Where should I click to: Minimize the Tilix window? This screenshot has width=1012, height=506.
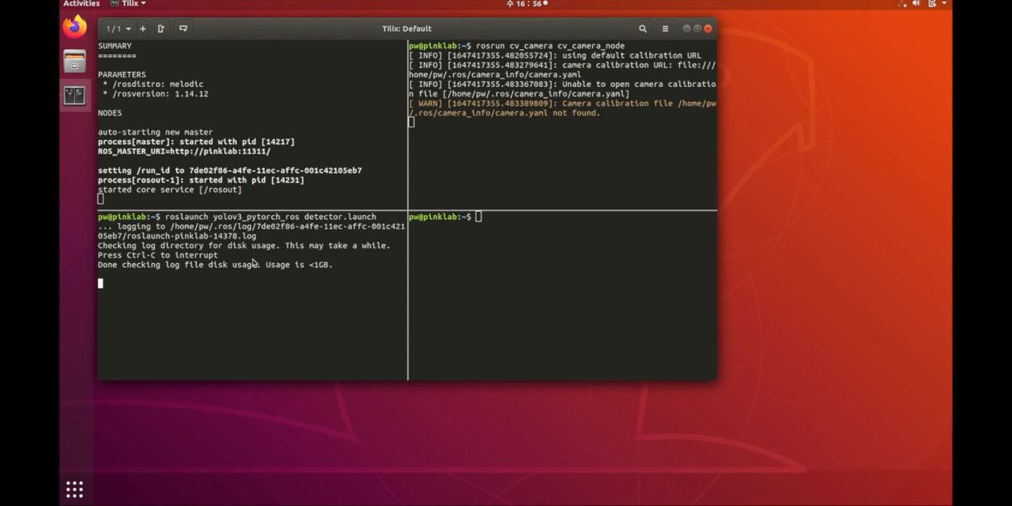686,28
